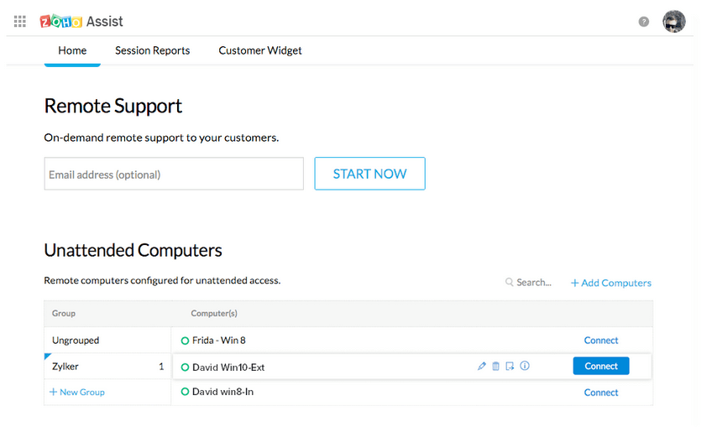Open the user profile avatar
The height and width of the screenshot is (427, 712).
coord(673,22)
